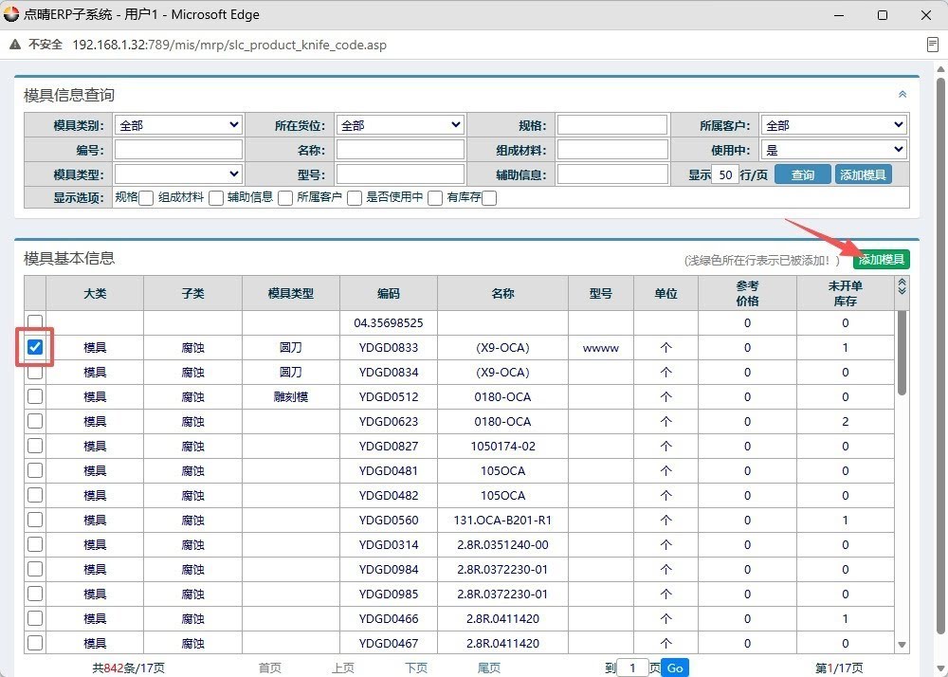Click the 点睛ERP app icon in title bar
The image size is (948, 677).
[x=10, y=14]
